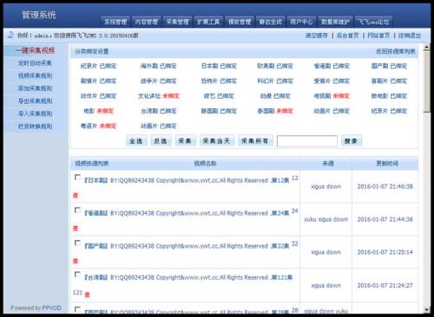Click the admin user icon beside 你好
The height and width of the screenshot is (317, 434).
coord(10,35)
